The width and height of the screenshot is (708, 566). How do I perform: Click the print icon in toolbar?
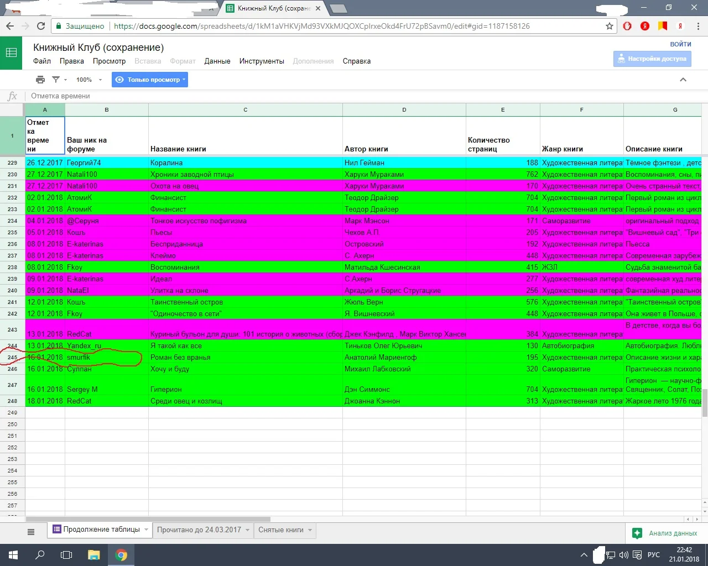40,80
